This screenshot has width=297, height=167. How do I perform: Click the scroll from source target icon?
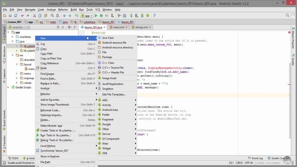coord(58,27)
